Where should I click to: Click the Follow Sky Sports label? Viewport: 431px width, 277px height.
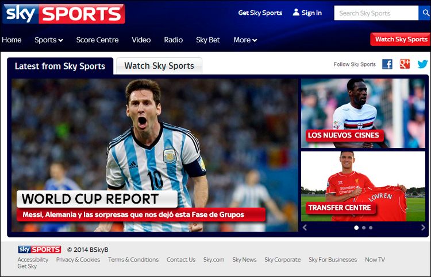click(355, 64)
